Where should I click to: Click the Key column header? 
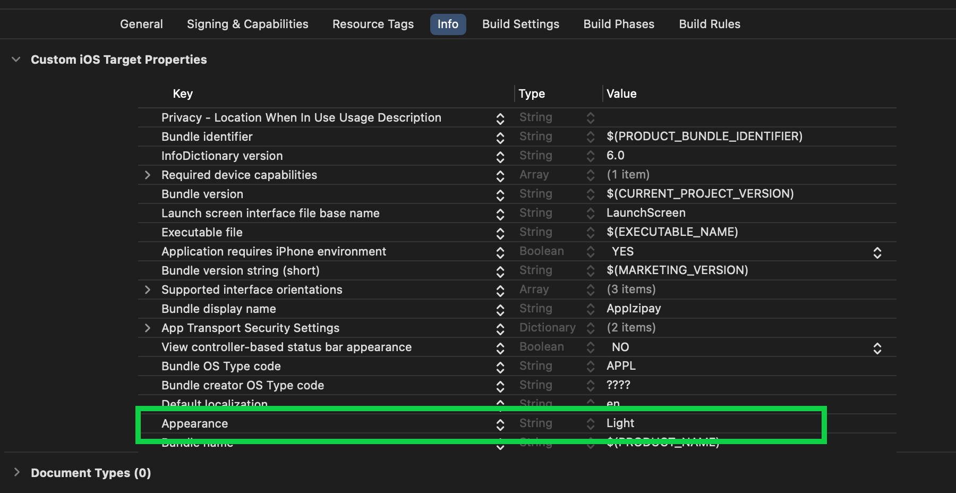click(x=183, y=94)
